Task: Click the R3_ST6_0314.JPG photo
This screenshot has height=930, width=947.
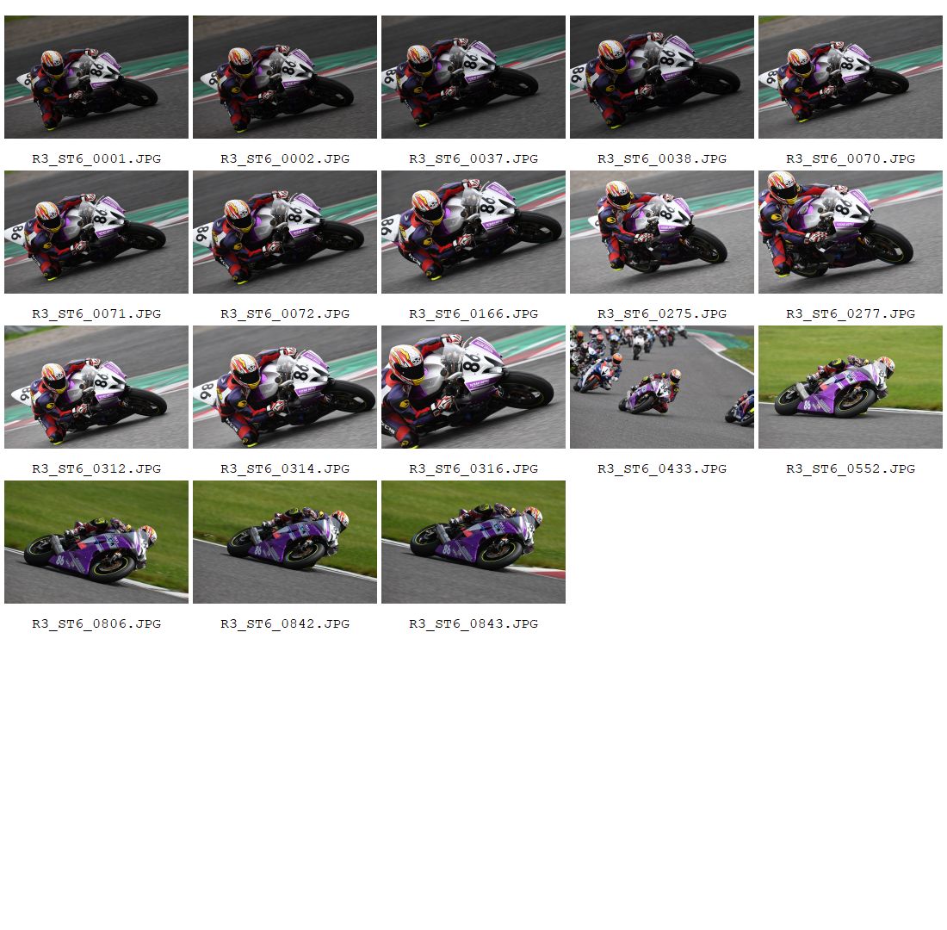Action: coord(284,387)
